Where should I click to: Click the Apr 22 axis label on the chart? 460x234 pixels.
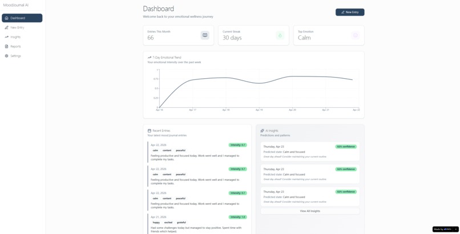coord(356,110)
